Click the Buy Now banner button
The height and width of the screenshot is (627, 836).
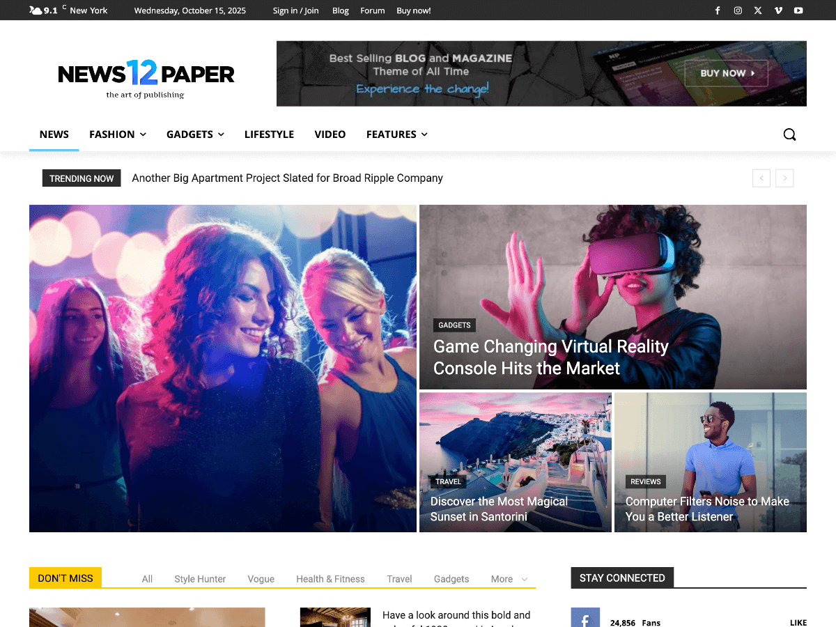click(726, 73)
